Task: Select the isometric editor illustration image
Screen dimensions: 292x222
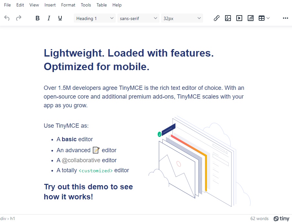Action: coord(199,161)
